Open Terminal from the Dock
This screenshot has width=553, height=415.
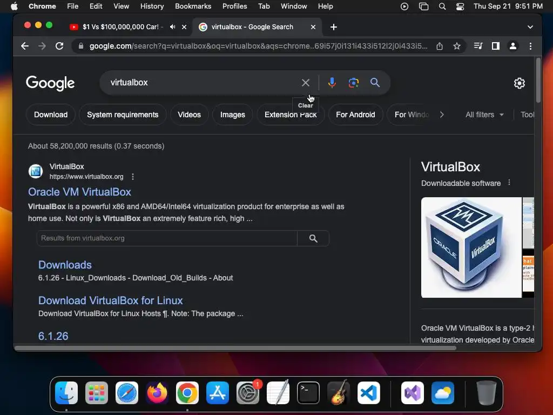point(308,393)
